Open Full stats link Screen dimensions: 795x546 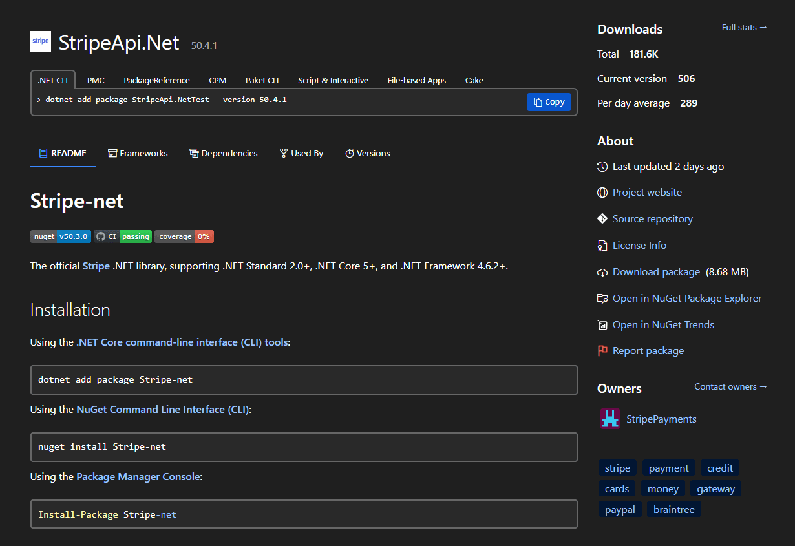pyautogui.click(x=744, y=27)
